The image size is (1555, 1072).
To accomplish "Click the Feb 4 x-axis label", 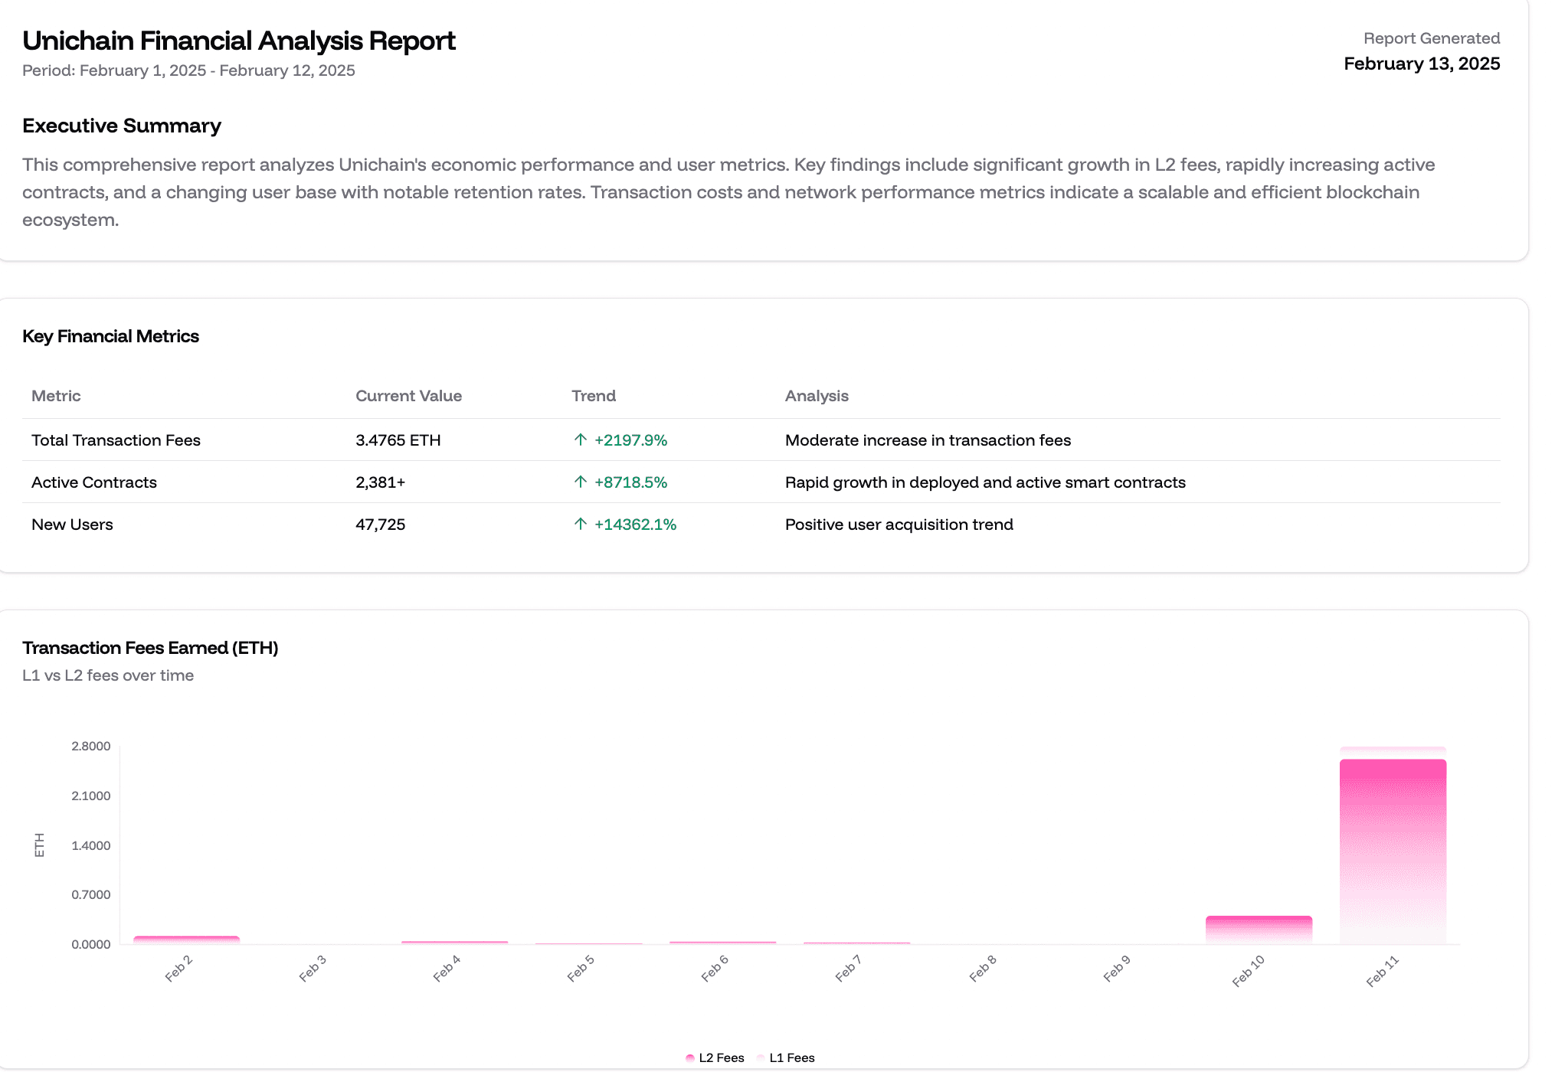I will [x=447, y=969].
